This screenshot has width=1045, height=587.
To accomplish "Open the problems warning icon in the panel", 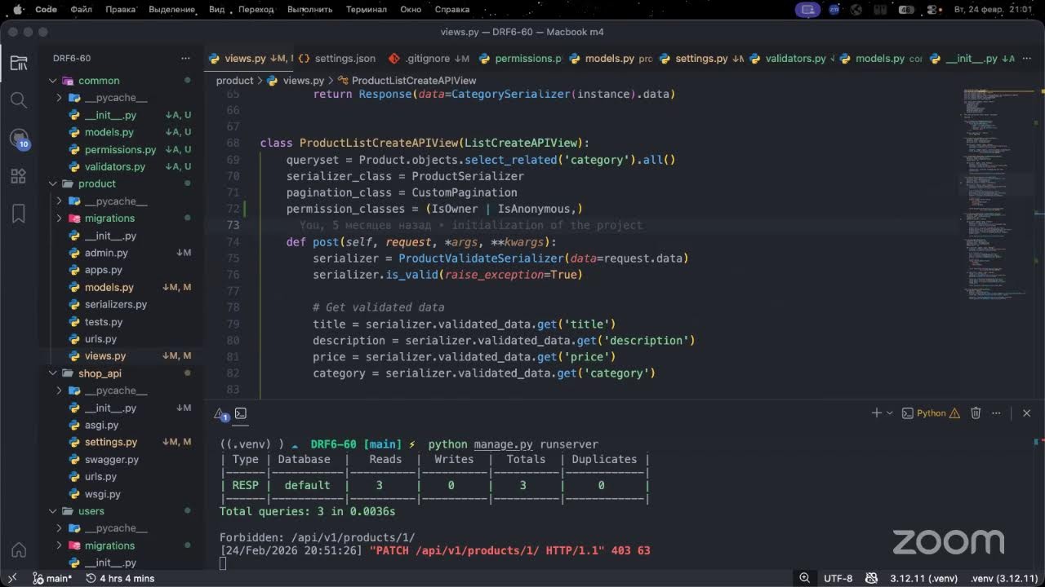I will point(220,414).
